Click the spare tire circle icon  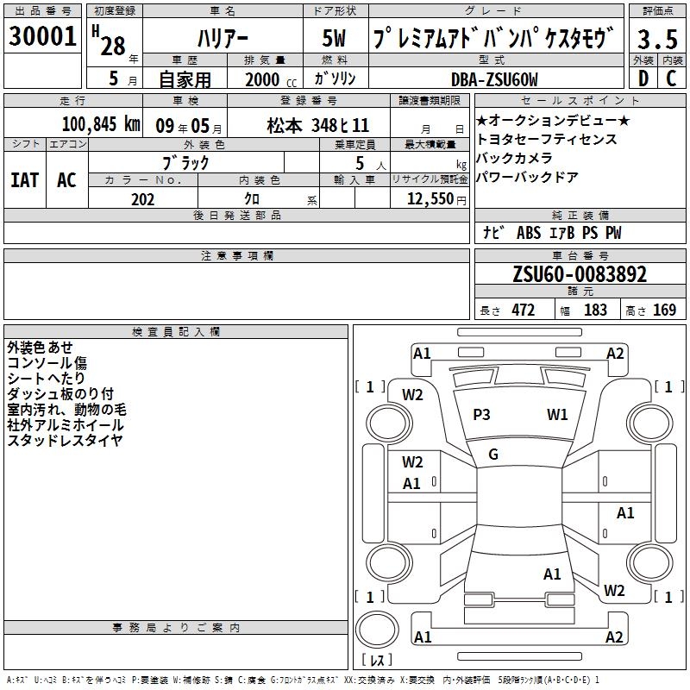point(377,630)
